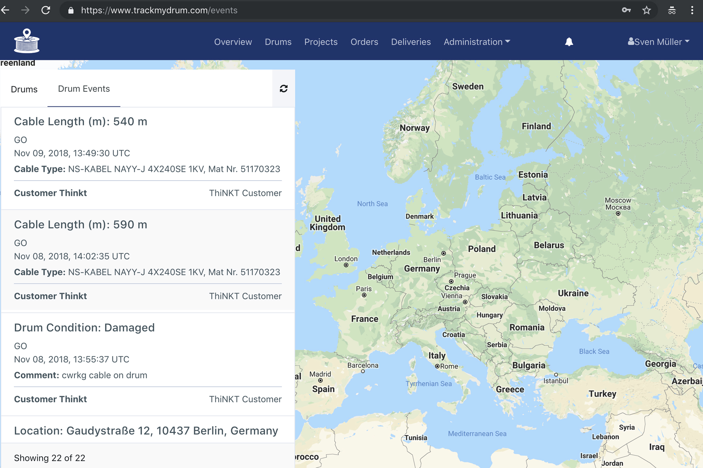This screenshot has width=703, height=468.
Task: Click the TrackMyDrum logo icon
Action: [26, 41]
